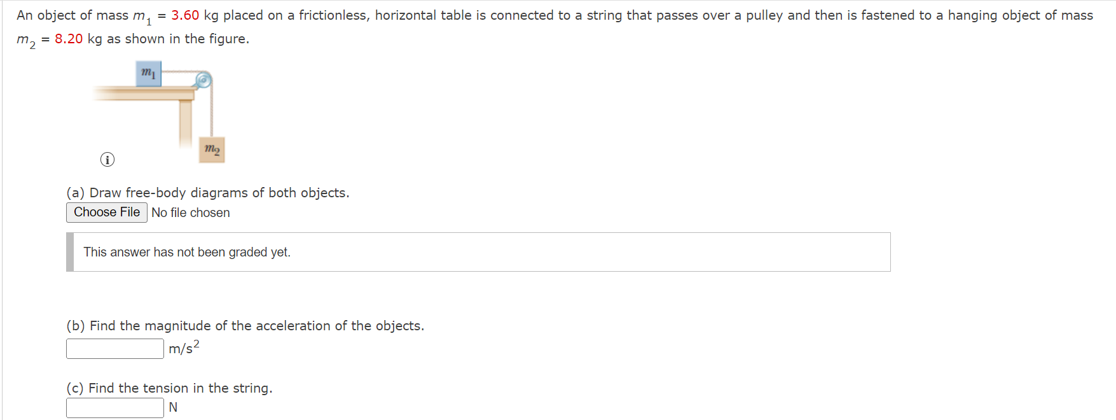This screenshot has height=420, width=1116.
Task: Click the pulley in the figure illustration
Action: pos(202,80)
